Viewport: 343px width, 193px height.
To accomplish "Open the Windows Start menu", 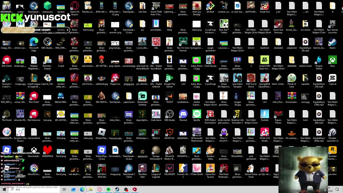I will click(x=4, y=190).
